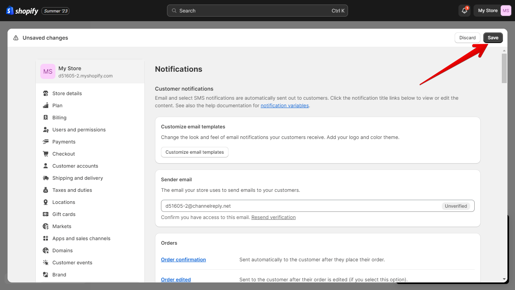
Task: Open the My Store account menu
Action: pos(493,11)
